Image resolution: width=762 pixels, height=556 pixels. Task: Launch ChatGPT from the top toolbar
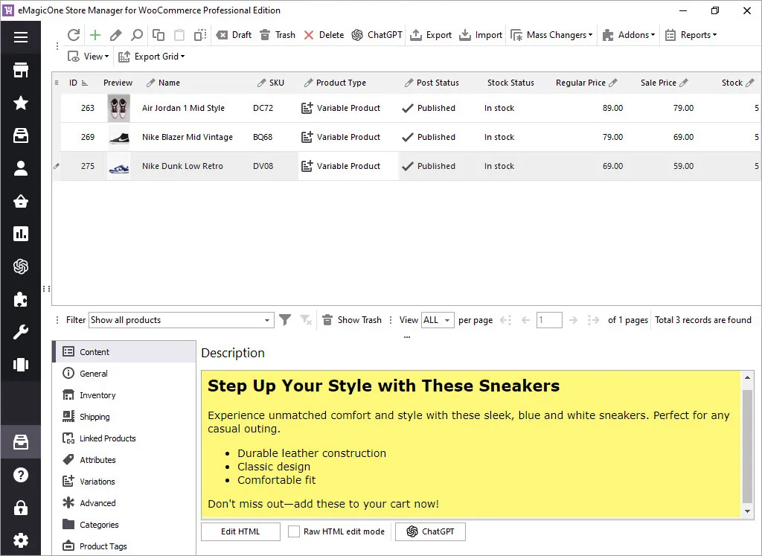coord(377,34)
